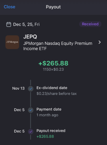Select the JEPQ ticker title
This screenshot has width=107, height=145.
pos(30,37)
